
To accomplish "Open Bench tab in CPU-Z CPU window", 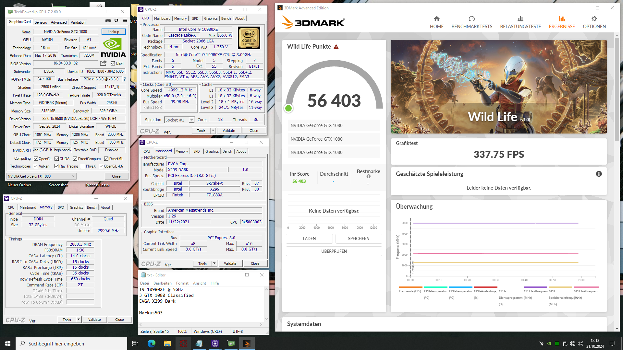I will [x=226, y=18].
